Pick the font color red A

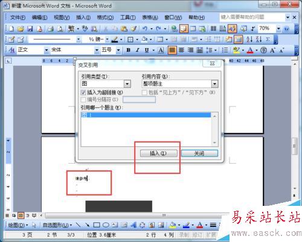(250, 50)
